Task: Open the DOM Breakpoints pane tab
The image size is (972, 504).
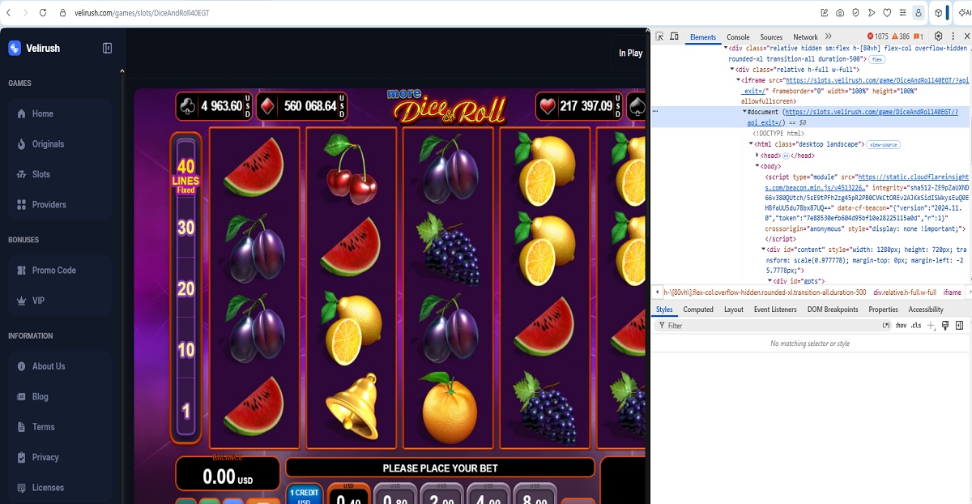Action: pyautogui.click(x=833, y=310)
